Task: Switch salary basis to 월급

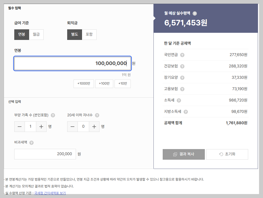Action: 36,34
